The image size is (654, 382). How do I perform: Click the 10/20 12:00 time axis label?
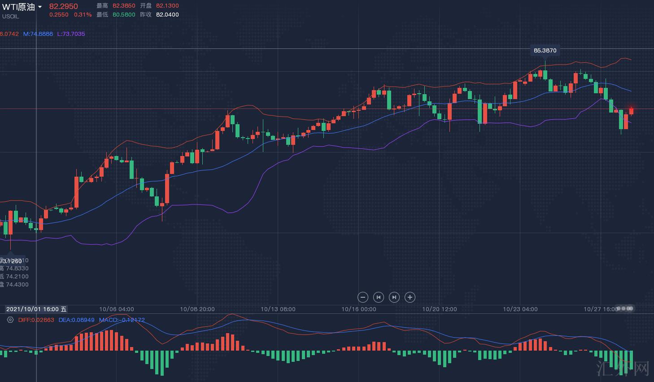(x=439, y=309)
